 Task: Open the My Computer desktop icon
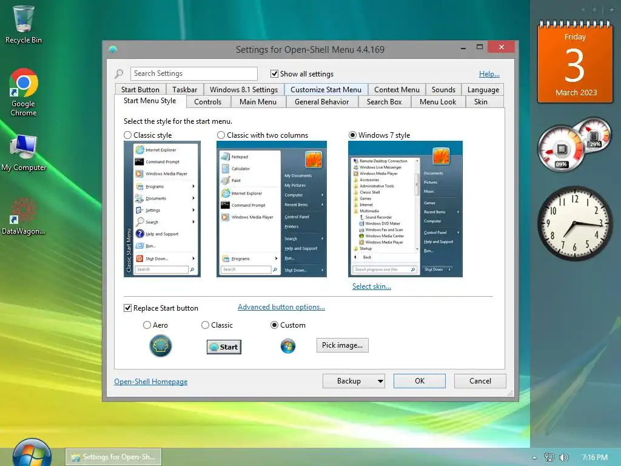(x=24, y=153)
